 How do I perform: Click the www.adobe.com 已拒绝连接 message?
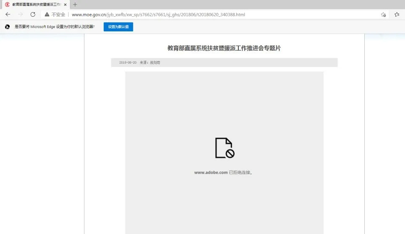[223, 172]
